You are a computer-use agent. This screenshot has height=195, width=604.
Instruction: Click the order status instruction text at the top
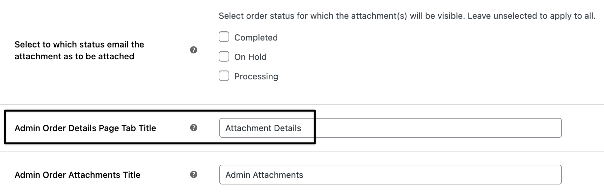(407, 15)
